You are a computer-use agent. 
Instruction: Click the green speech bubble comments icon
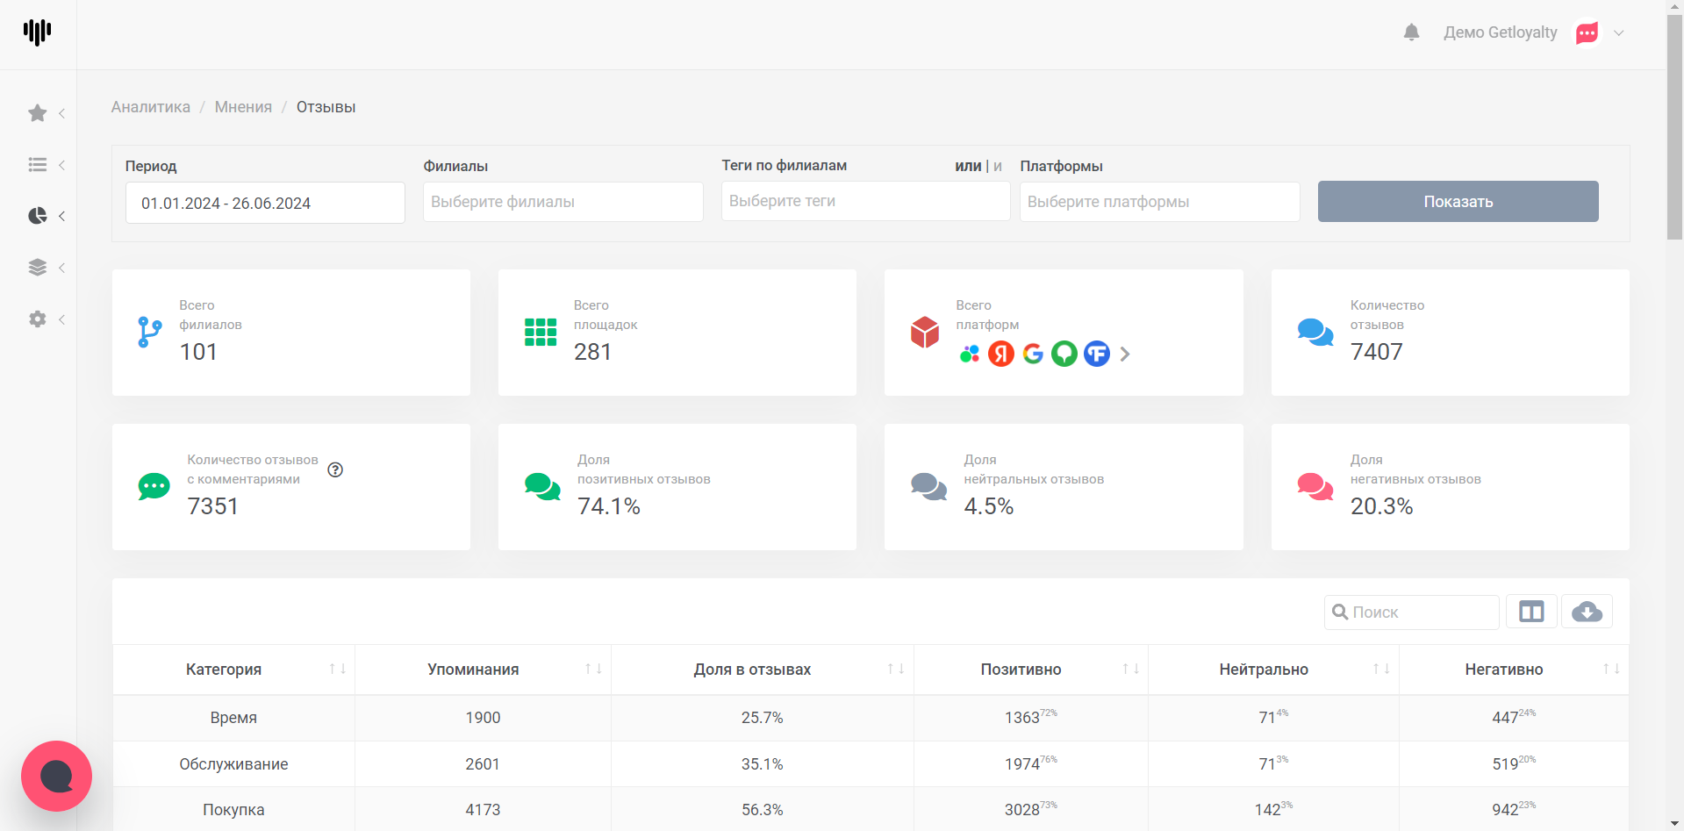coord(154,487)
